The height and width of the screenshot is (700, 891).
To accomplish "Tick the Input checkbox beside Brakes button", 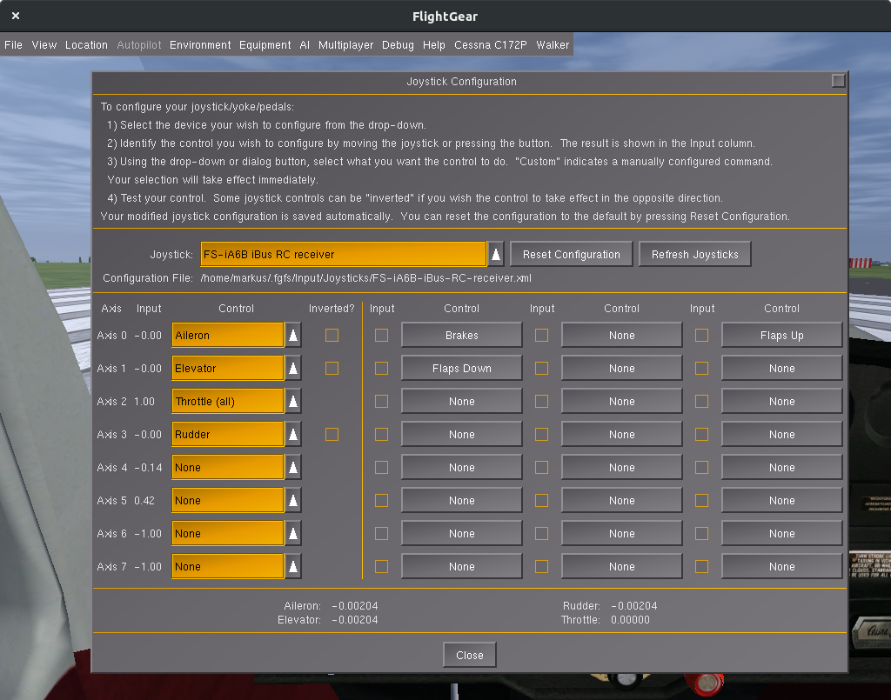I will click(x=381, y=335).
